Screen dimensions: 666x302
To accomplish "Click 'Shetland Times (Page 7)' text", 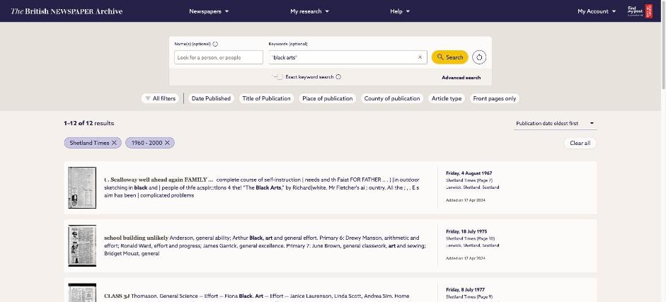I will [469, 180].
